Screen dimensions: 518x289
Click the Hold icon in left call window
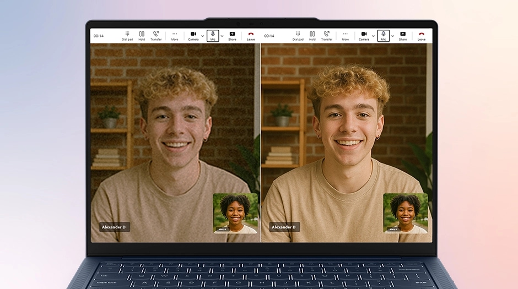tap(142, 36)
